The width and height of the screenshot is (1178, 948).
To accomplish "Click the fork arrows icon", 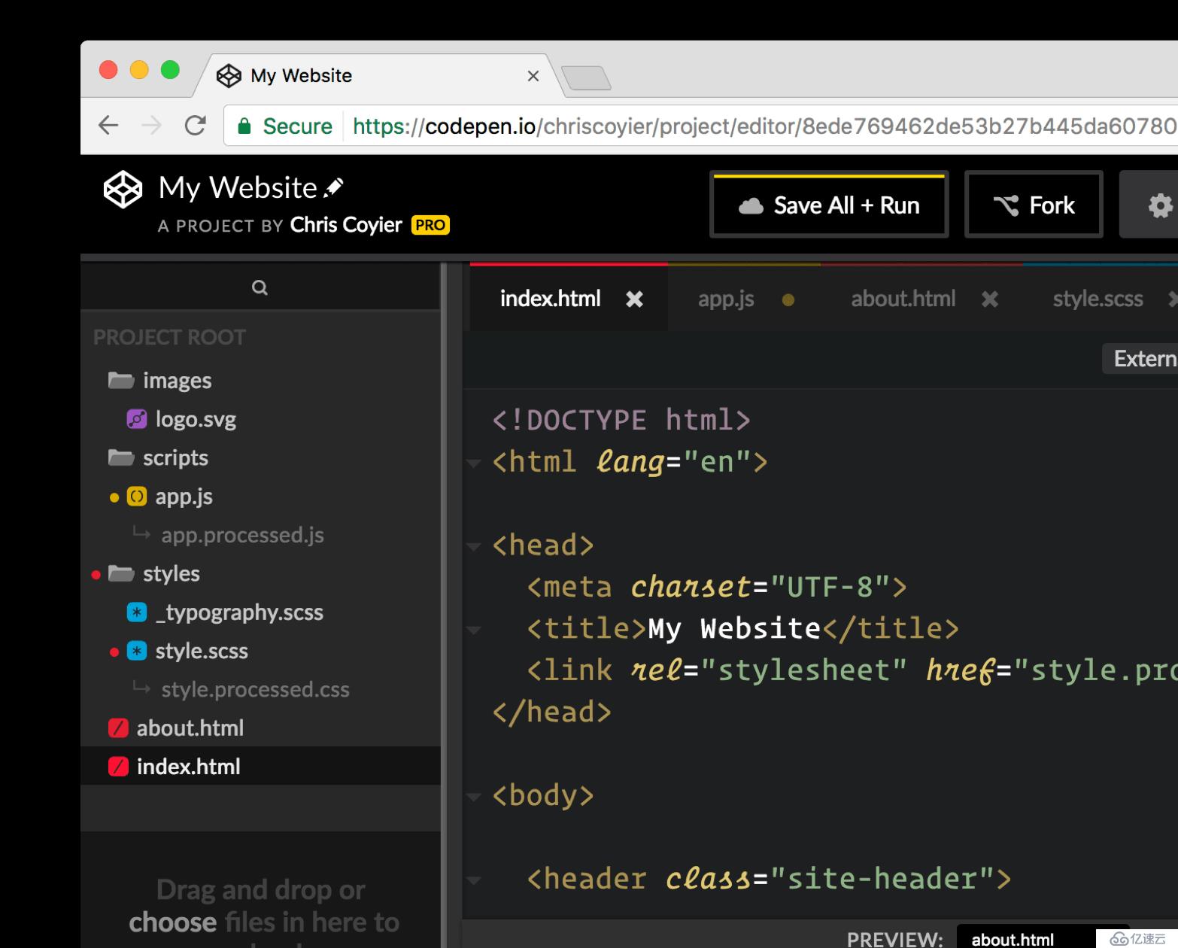I will coord(1006,205).
